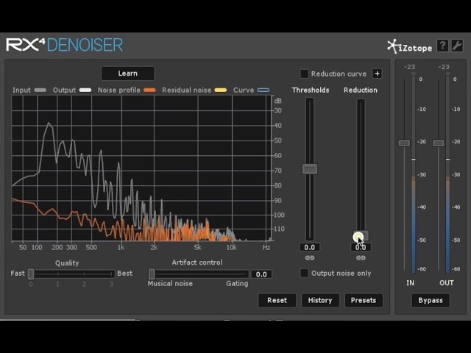471x353 pixels.
Task: Click the IN meter peak value -23
Action: pos(409,67)
